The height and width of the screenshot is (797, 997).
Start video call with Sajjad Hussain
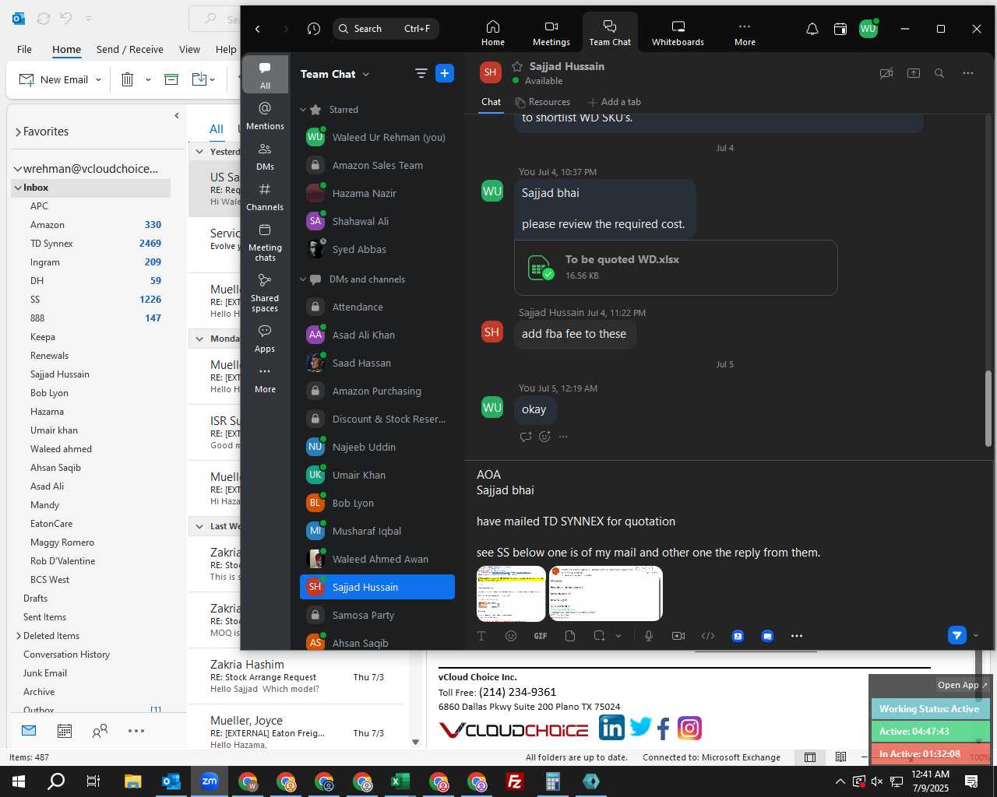[886, 73]
